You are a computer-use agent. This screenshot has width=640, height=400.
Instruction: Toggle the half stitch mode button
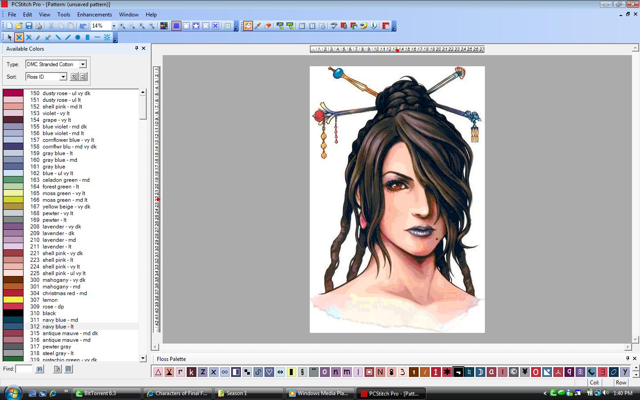[x=28, y=37]
